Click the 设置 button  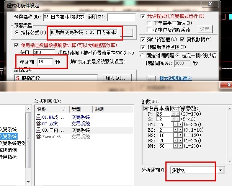[x=205, y=29]
